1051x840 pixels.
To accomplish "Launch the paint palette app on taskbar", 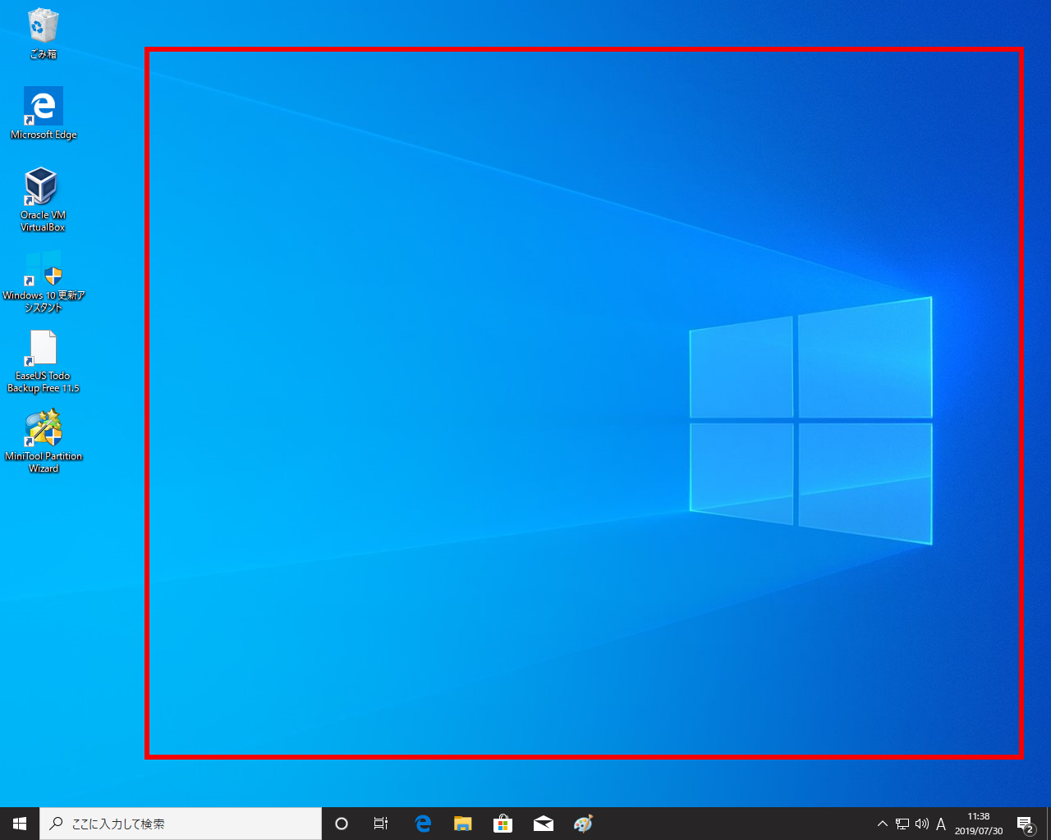I will [x=583, y=824].
